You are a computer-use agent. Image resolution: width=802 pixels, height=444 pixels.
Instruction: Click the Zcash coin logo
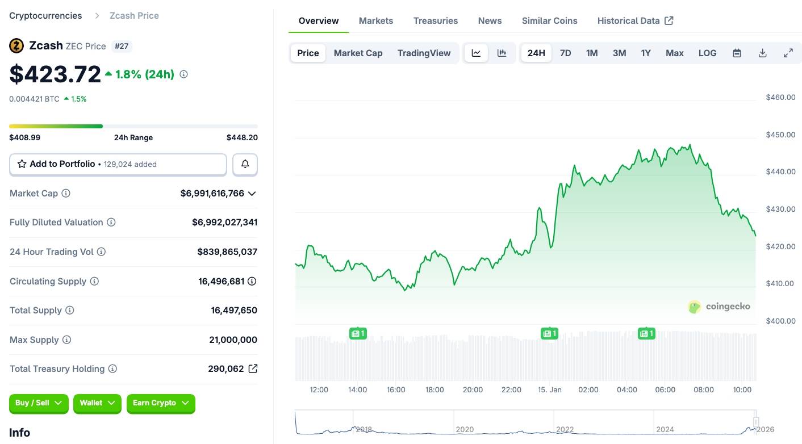(x=16, y=45)
